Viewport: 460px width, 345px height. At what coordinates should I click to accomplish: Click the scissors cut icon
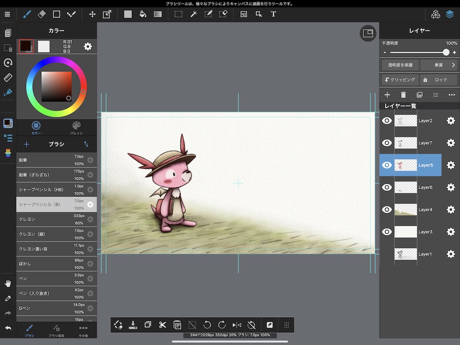click(163, 325)
